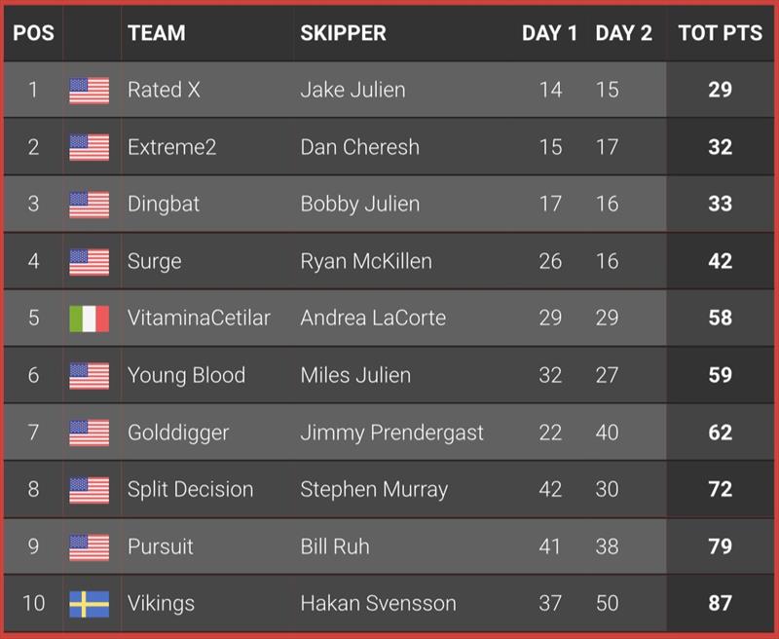Click the US flag beside Young Blood

point(90,376)
